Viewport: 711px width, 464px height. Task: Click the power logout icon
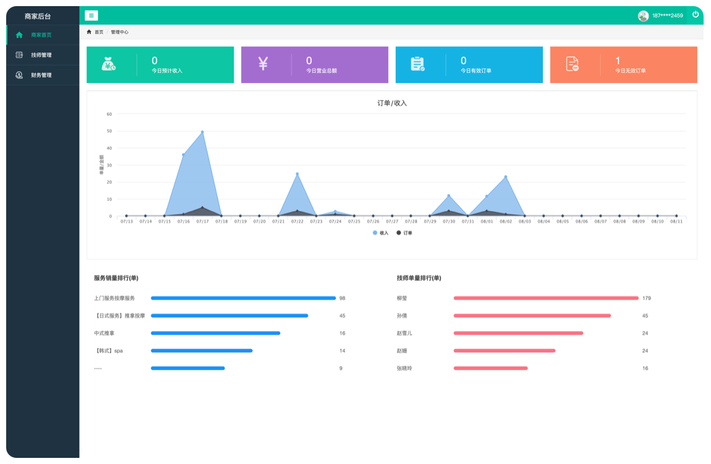tap(695, 14)
